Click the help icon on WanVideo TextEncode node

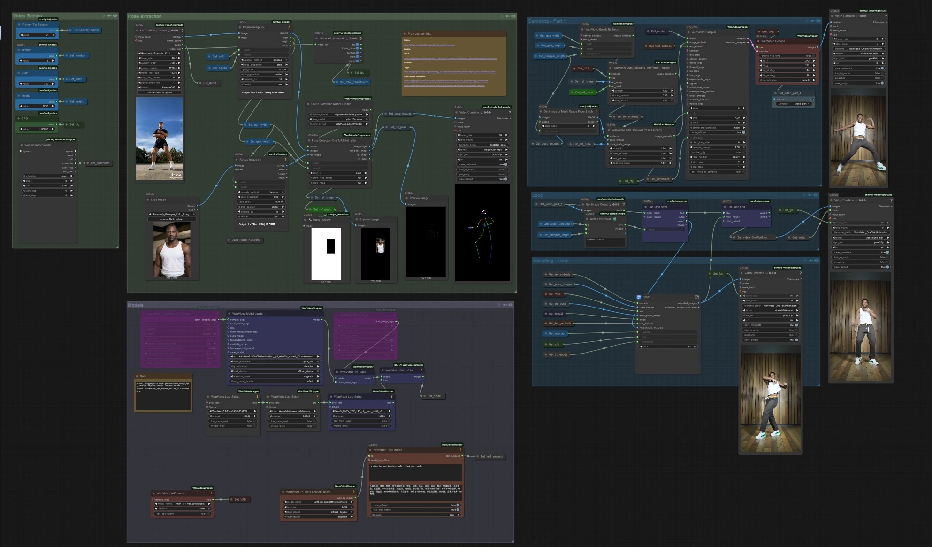coord(461,450)
